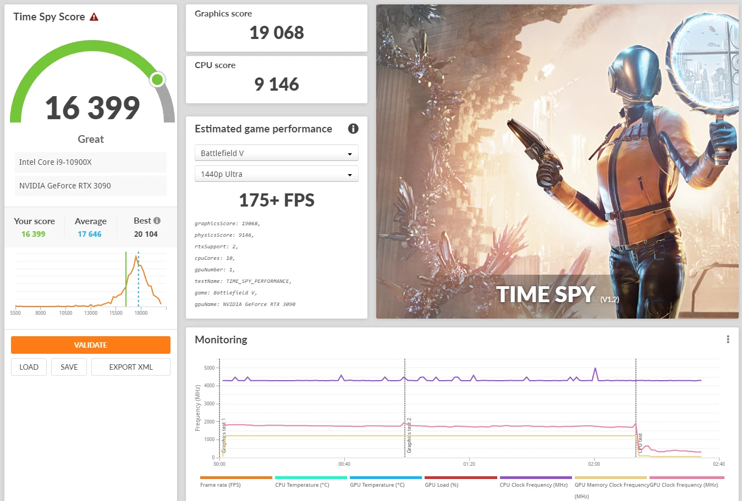Click the game: Battlefield V parameter line
Image resolution: width=742 pixels, height=501 pixels.
tap(226, 293)
